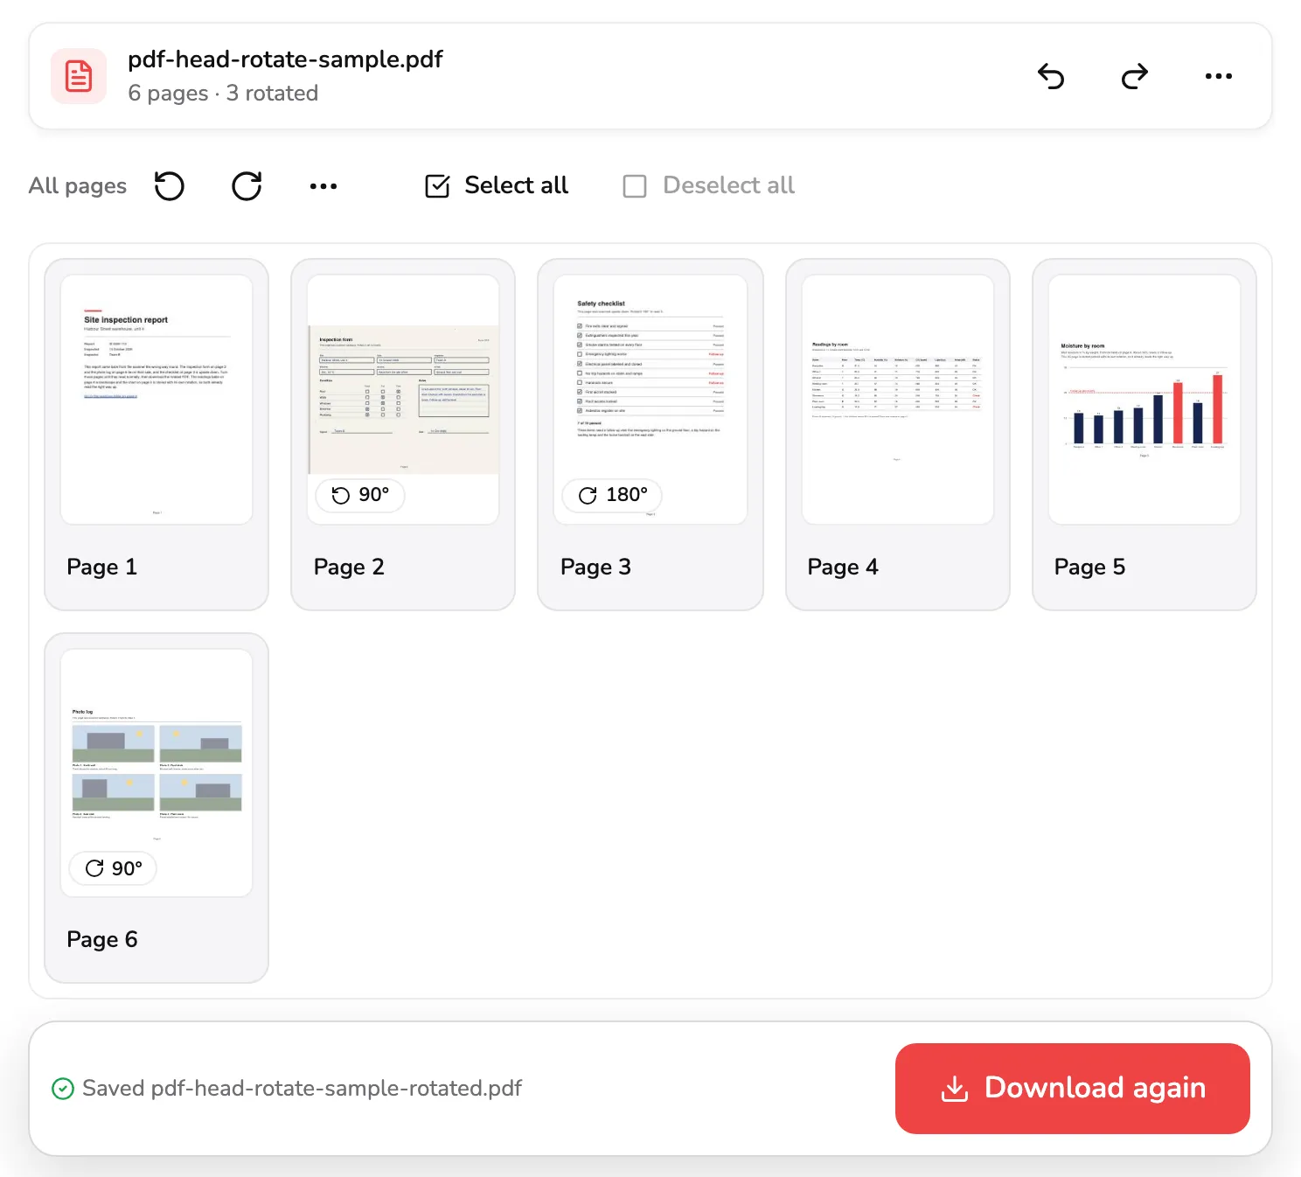Click the 'Page 3' label
Screen dimensions: 1301x1177
[595, 568]
